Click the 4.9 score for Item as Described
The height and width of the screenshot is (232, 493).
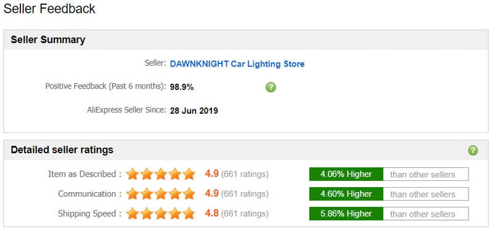(211, 174)
